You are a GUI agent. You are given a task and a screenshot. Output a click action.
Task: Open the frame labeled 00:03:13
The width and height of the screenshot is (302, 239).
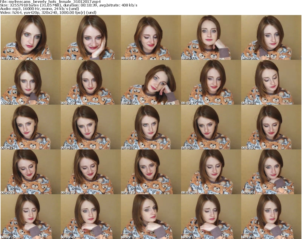tap(151, 83)
